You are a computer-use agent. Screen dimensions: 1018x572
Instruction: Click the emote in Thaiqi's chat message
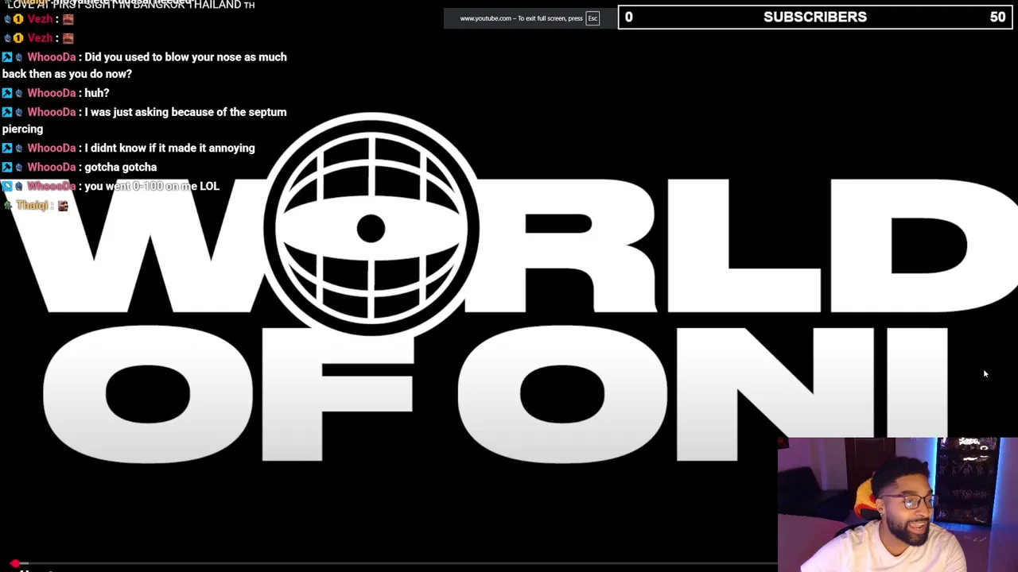click(x=63, y=206)
